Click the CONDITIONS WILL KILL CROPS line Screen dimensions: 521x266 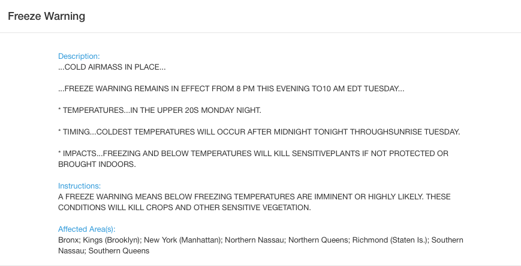click(x=185, y=208)
